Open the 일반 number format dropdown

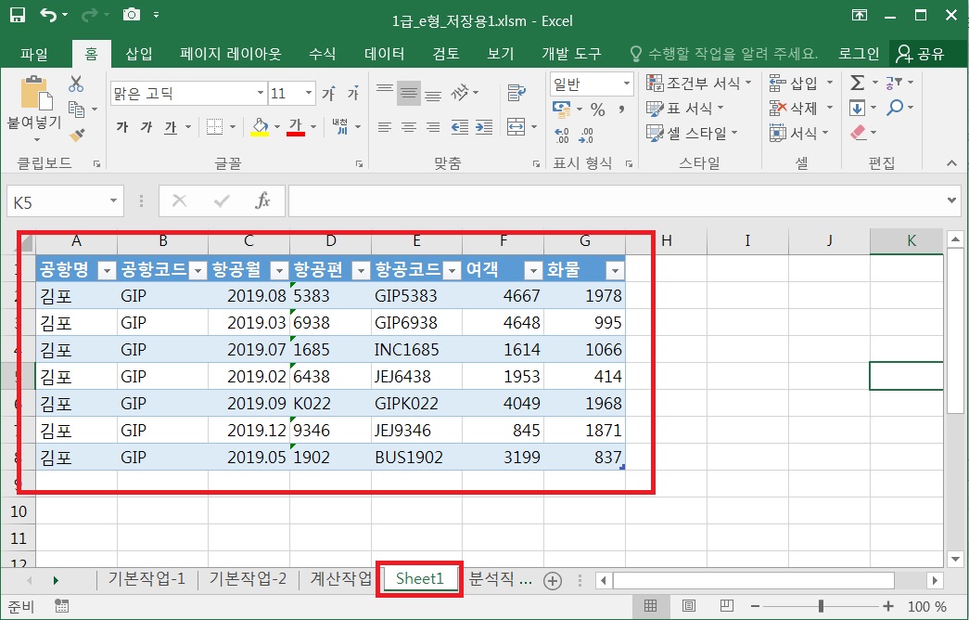626,84
